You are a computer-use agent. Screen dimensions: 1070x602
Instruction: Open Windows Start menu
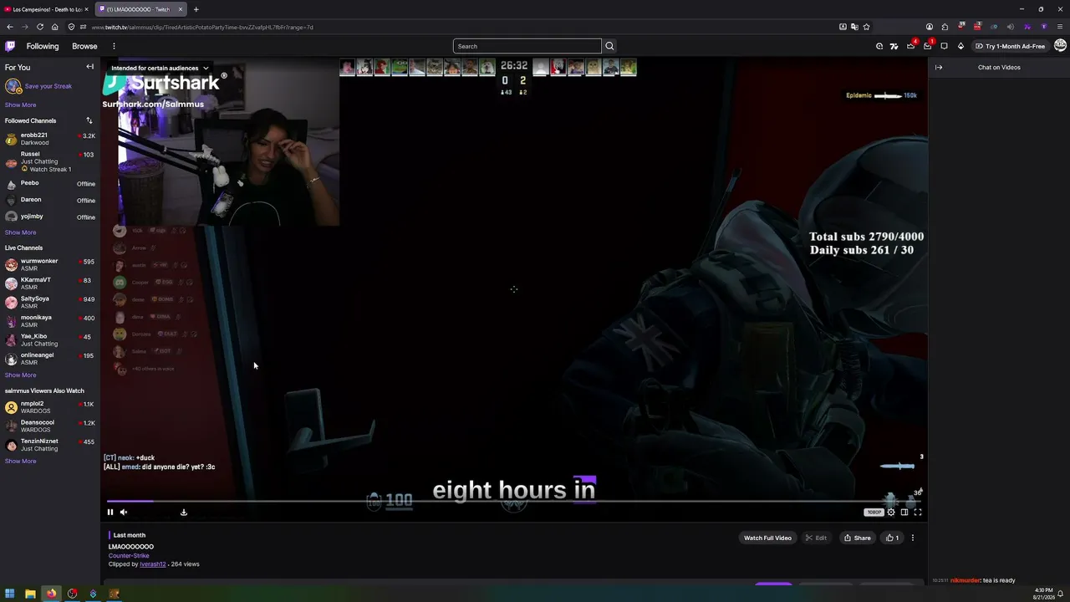coord(9,594)
